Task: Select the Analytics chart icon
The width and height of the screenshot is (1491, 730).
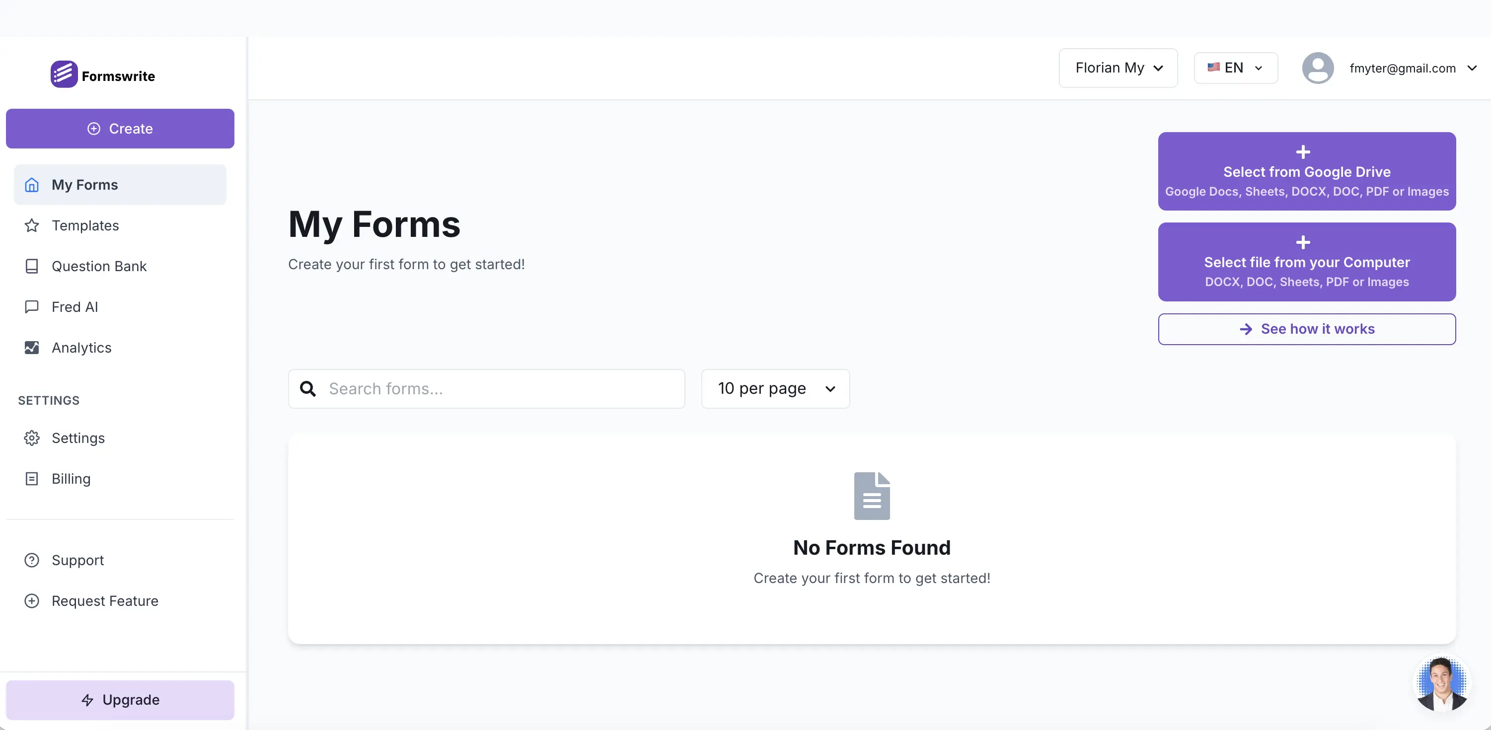Action: pyautogui.click(x=32, y=347)
